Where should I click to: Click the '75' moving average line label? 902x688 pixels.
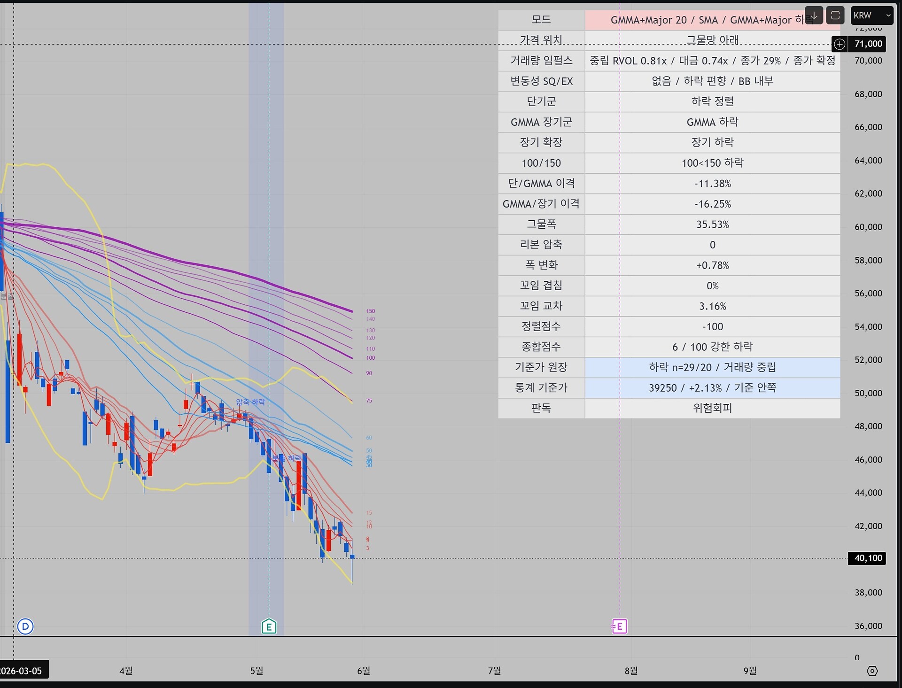coord(369,401)
